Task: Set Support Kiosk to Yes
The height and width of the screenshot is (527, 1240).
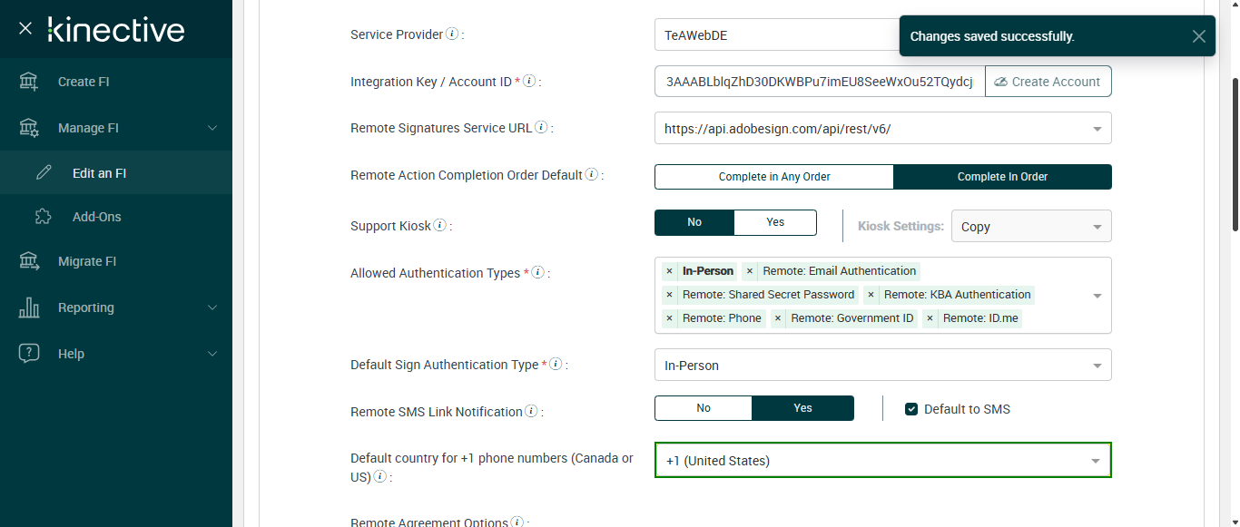Action: (774, 222)
